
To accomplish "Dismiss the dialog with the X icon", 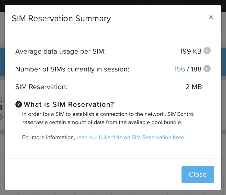I will tap(211, 17).
